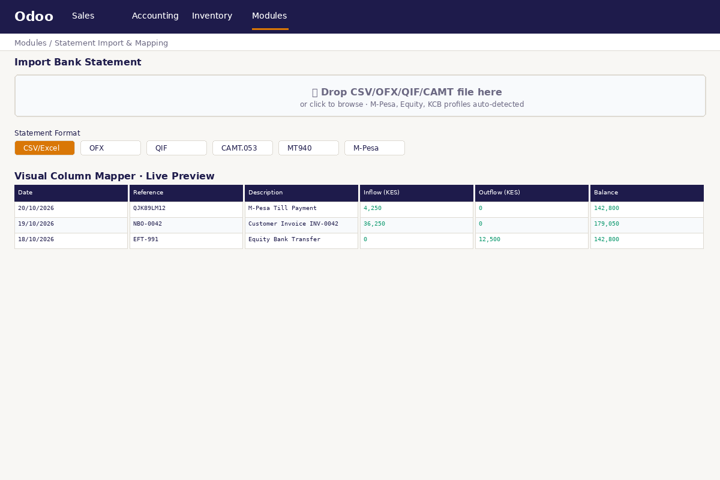The width and height of the screenshot is (720, 480).
Task: Click the Inflow (KES) column header
Action: (416, 193)
